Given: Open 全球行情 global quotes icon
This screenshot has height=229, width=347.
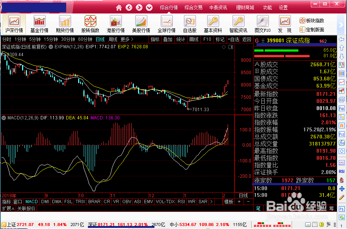Looking at the screenshot, I should (x=166, y=24).
